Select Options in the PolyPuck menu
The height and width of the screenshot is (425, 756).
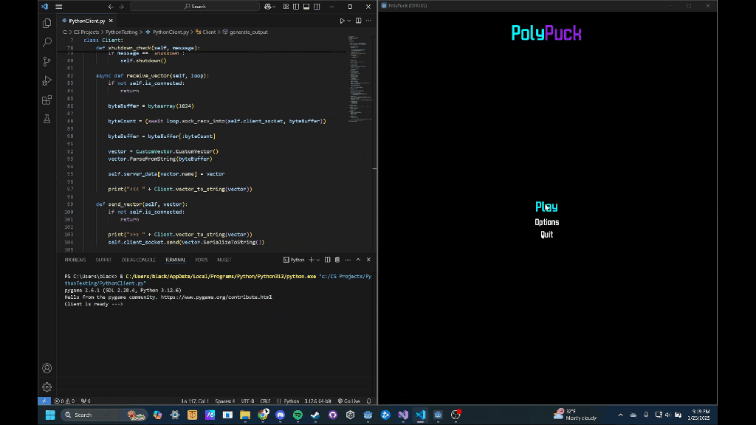[x=546, y=221]
